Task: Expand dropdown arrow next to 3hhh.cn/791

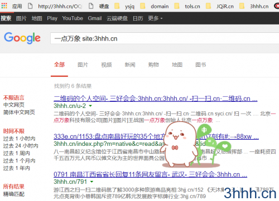Action: 92,182
